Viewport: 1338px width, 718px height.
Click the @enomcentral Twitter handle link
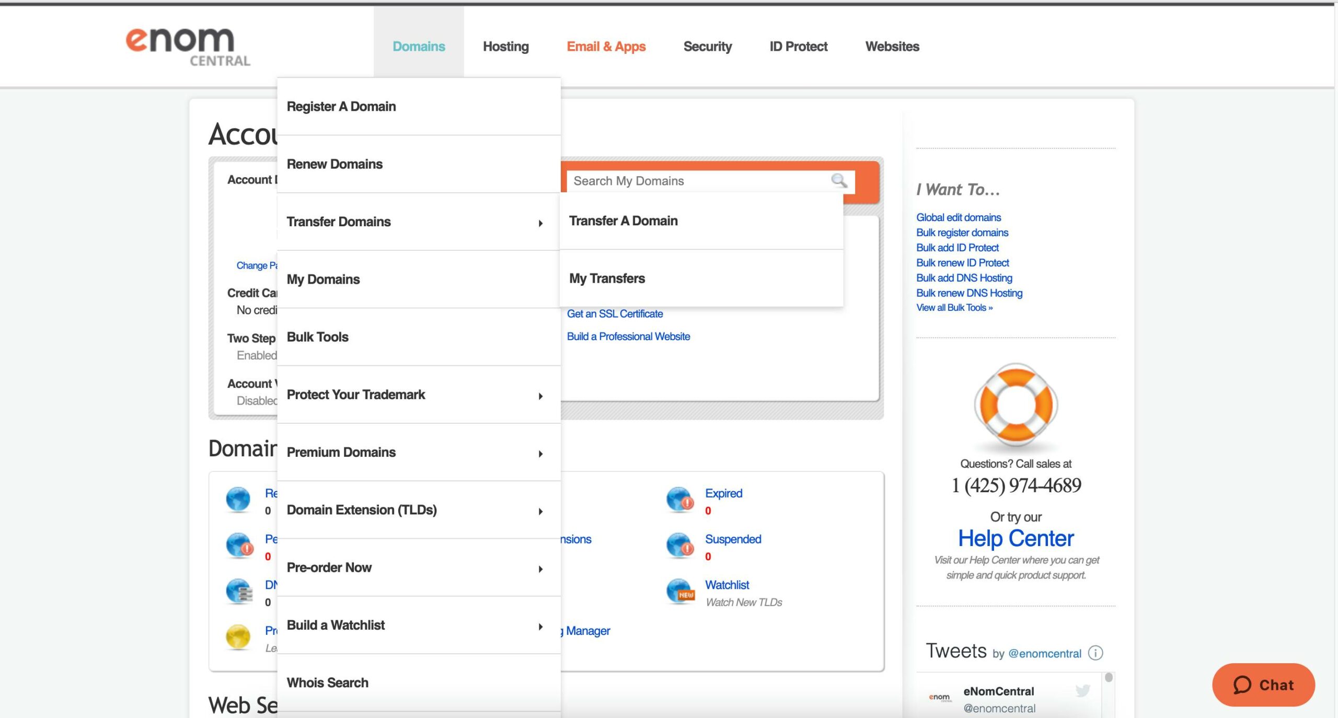click(x=1044, y=654)
